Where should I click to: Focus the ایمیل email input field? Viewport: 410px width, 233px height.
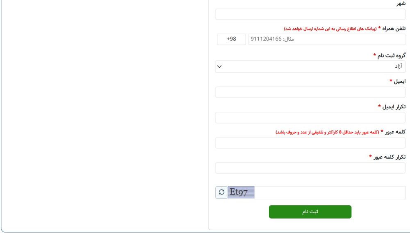click(x=310, y=92)
